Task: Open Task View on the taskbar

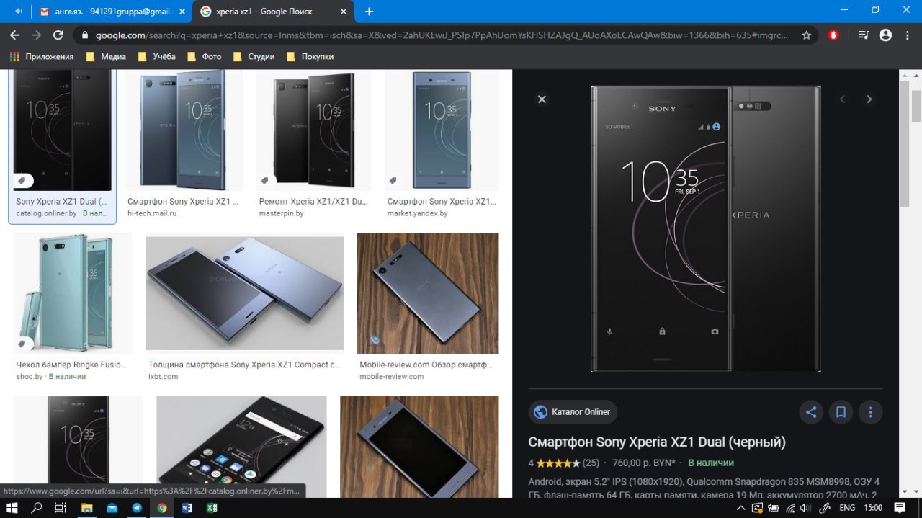Action: tap(61, 507)
